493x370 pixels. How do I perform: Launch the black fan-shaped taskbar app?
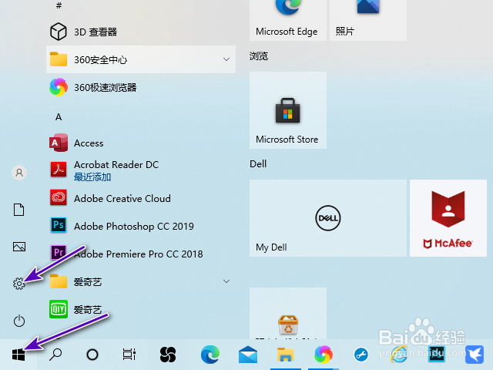click(x=168, y=355)
